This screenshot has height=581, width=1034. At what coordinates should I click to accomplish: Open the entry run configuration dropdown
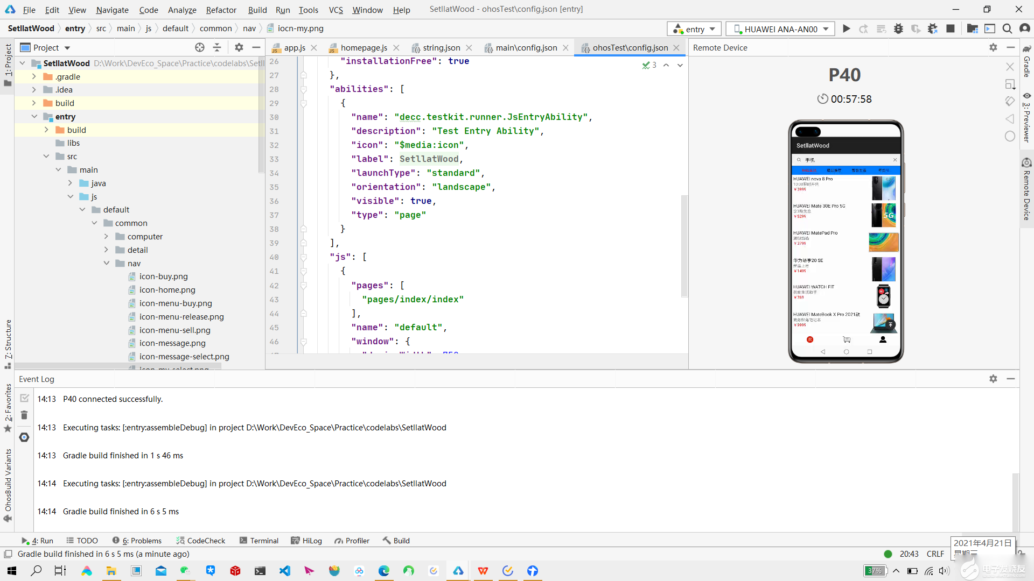694,29
